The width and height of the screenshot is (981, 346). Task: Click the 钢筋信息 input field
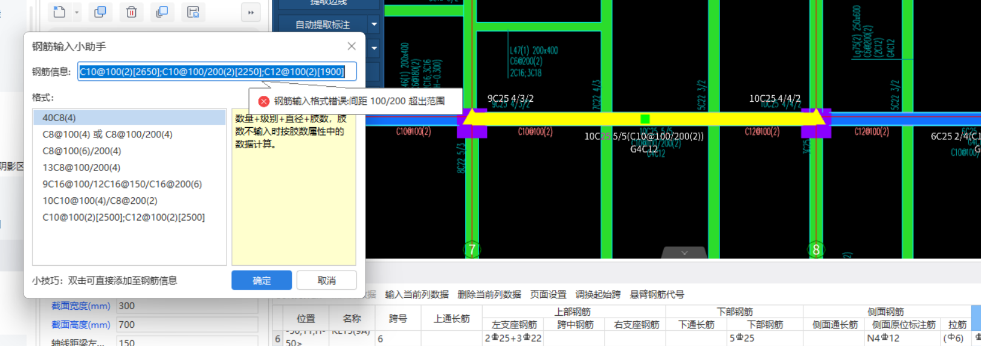217,72
